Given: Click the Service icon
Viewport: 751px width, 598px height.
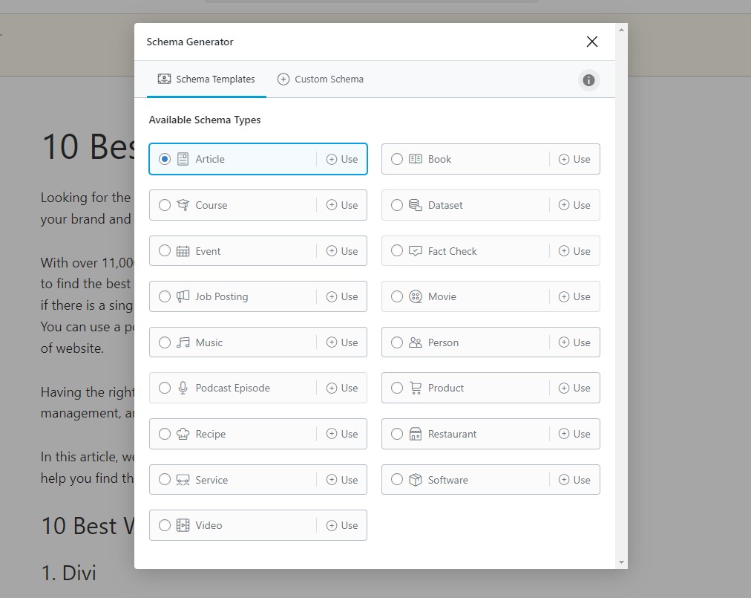Looking at the screenshot, I should click(183, 480).
